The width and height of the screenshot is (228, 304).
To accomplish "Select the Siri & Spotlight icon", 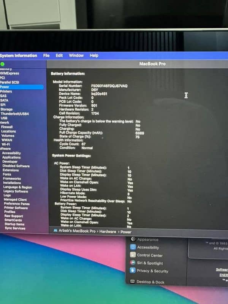I will point(133,263).
